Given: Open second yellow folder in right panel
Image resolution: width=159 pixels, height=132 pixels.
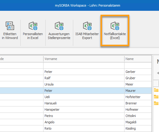Looking at the screenshot, I should (156, 97).
